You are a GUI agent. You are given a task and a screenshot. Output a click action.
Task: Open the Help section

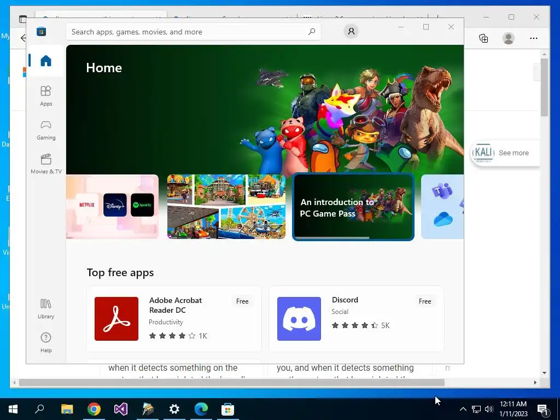tap(46, 342)
